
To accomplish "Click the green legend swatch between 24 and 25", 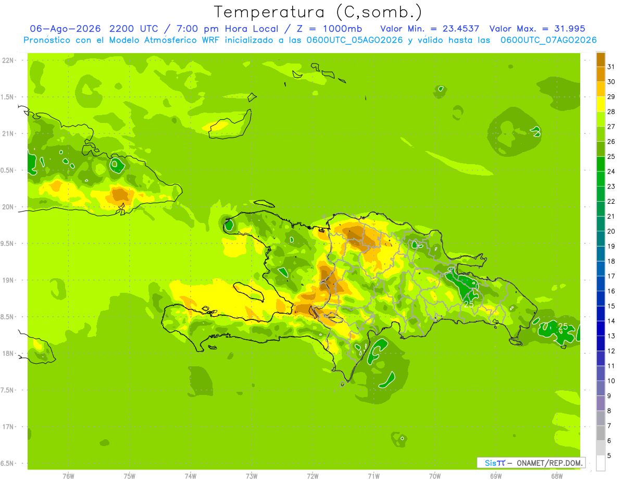I will (x=601, y=164).
